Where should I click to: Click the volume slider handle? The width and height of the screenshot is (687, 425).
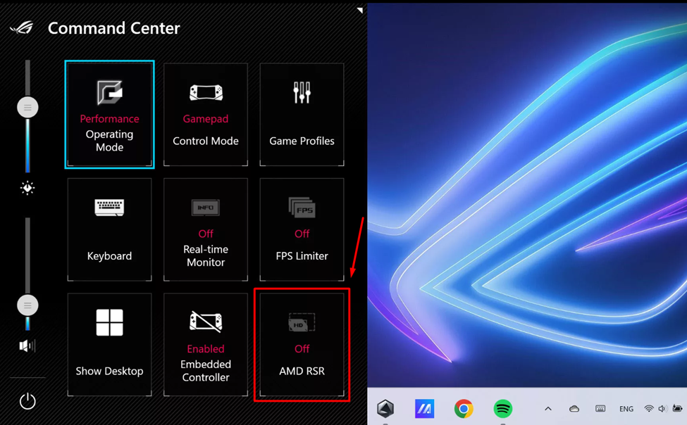coord(27,305)
